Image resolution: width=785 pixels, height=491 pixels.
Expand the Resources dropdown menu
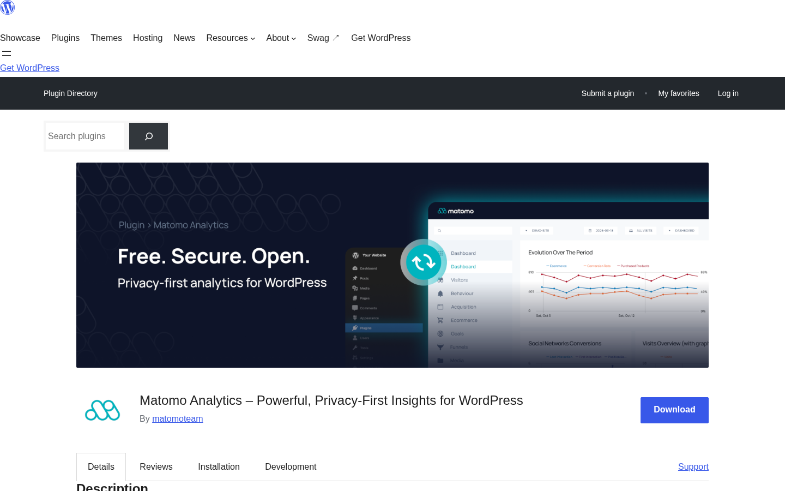click(231, 38)
